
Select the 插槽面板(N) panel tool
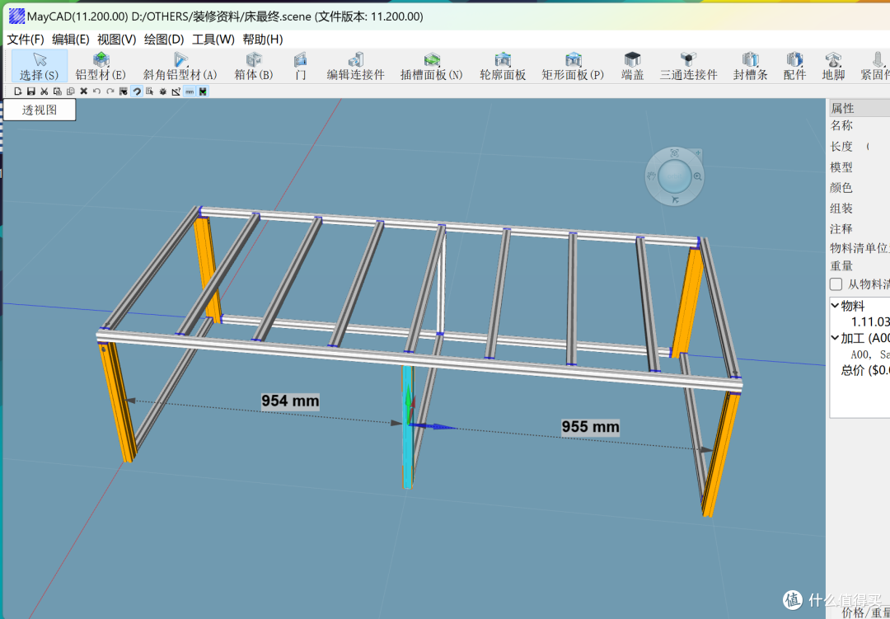(x=431, y=66)
